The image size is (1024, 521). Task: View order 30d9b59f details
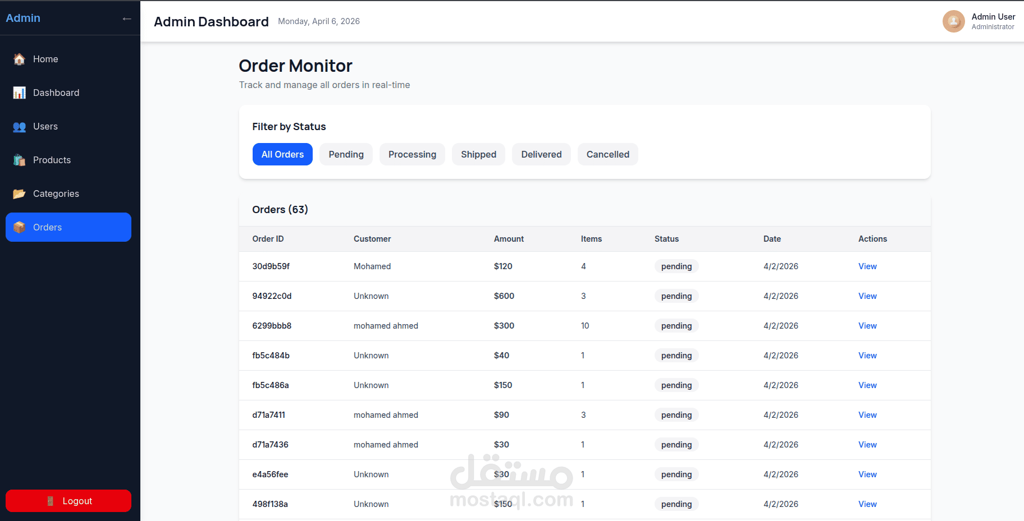pyautogui.click(x=867, y=266)
